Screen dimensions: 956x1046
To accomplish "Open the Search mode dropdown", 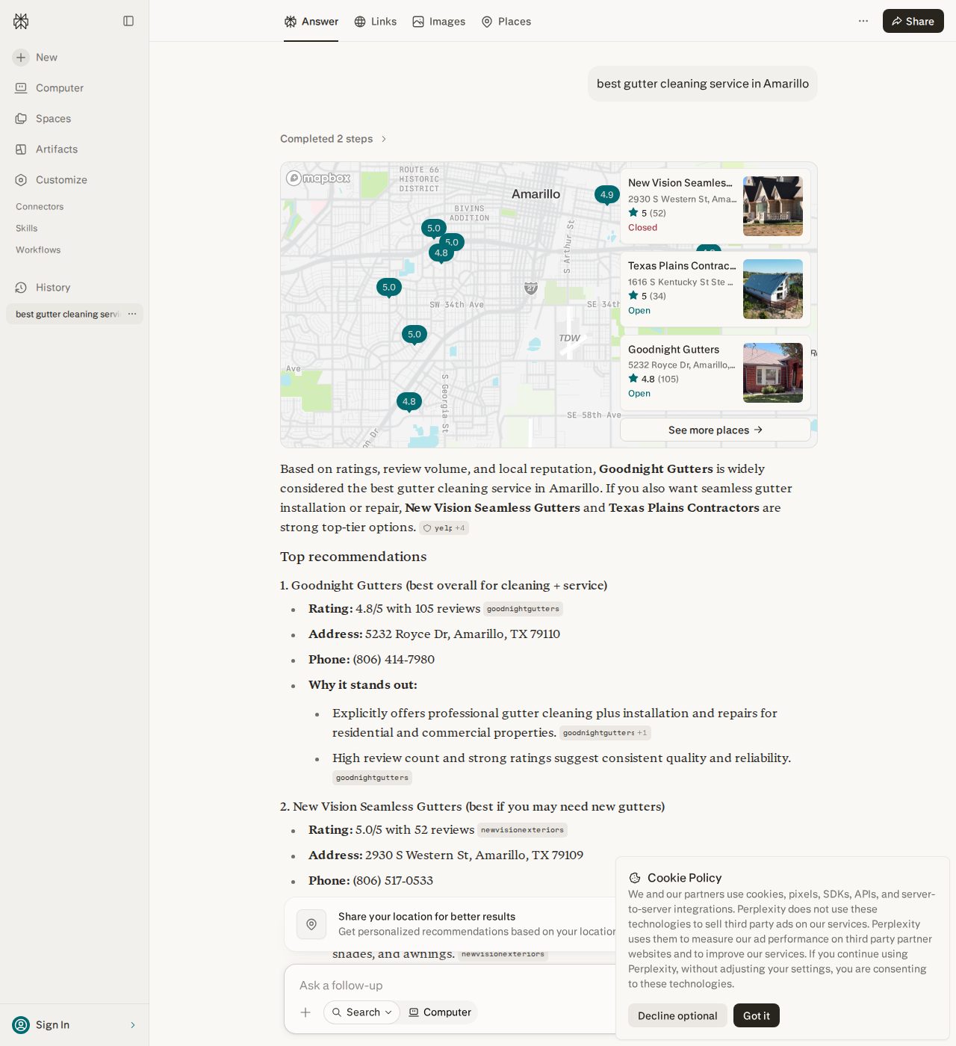I will [361, 1012].
